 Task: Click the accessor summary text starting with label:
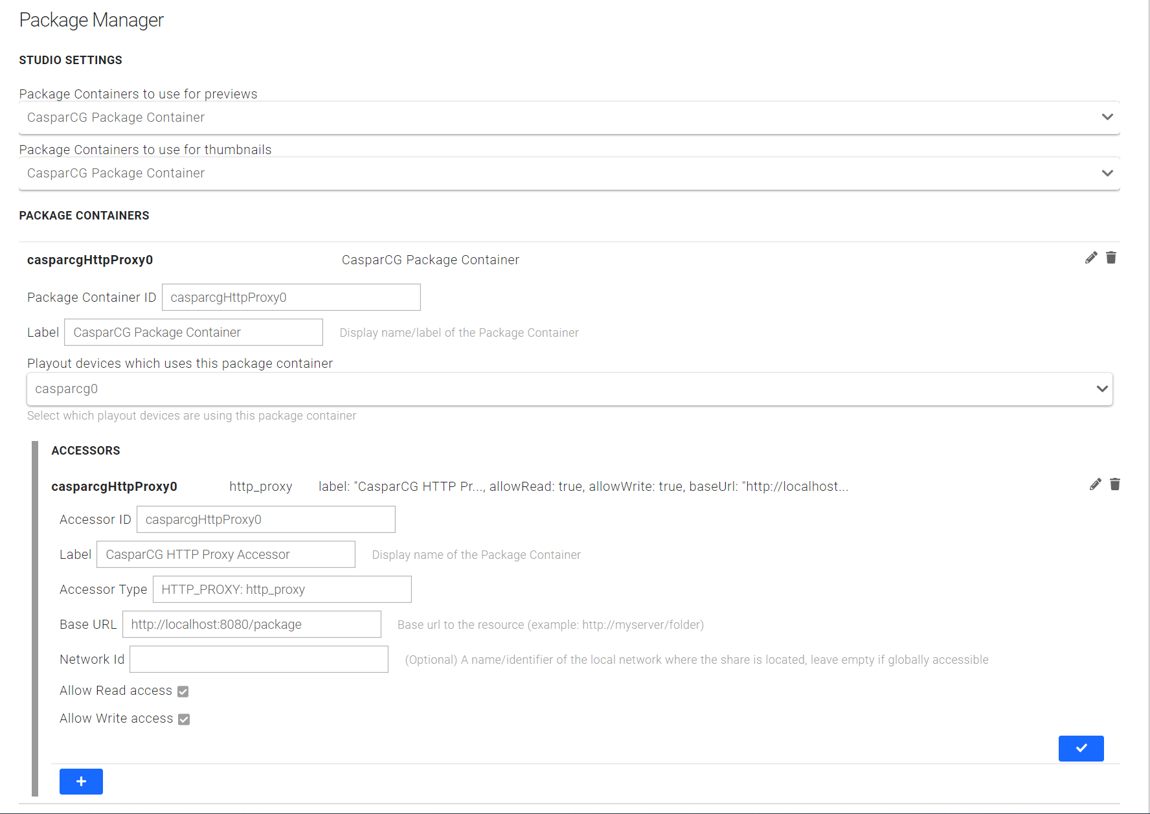(x=583, y=486)
